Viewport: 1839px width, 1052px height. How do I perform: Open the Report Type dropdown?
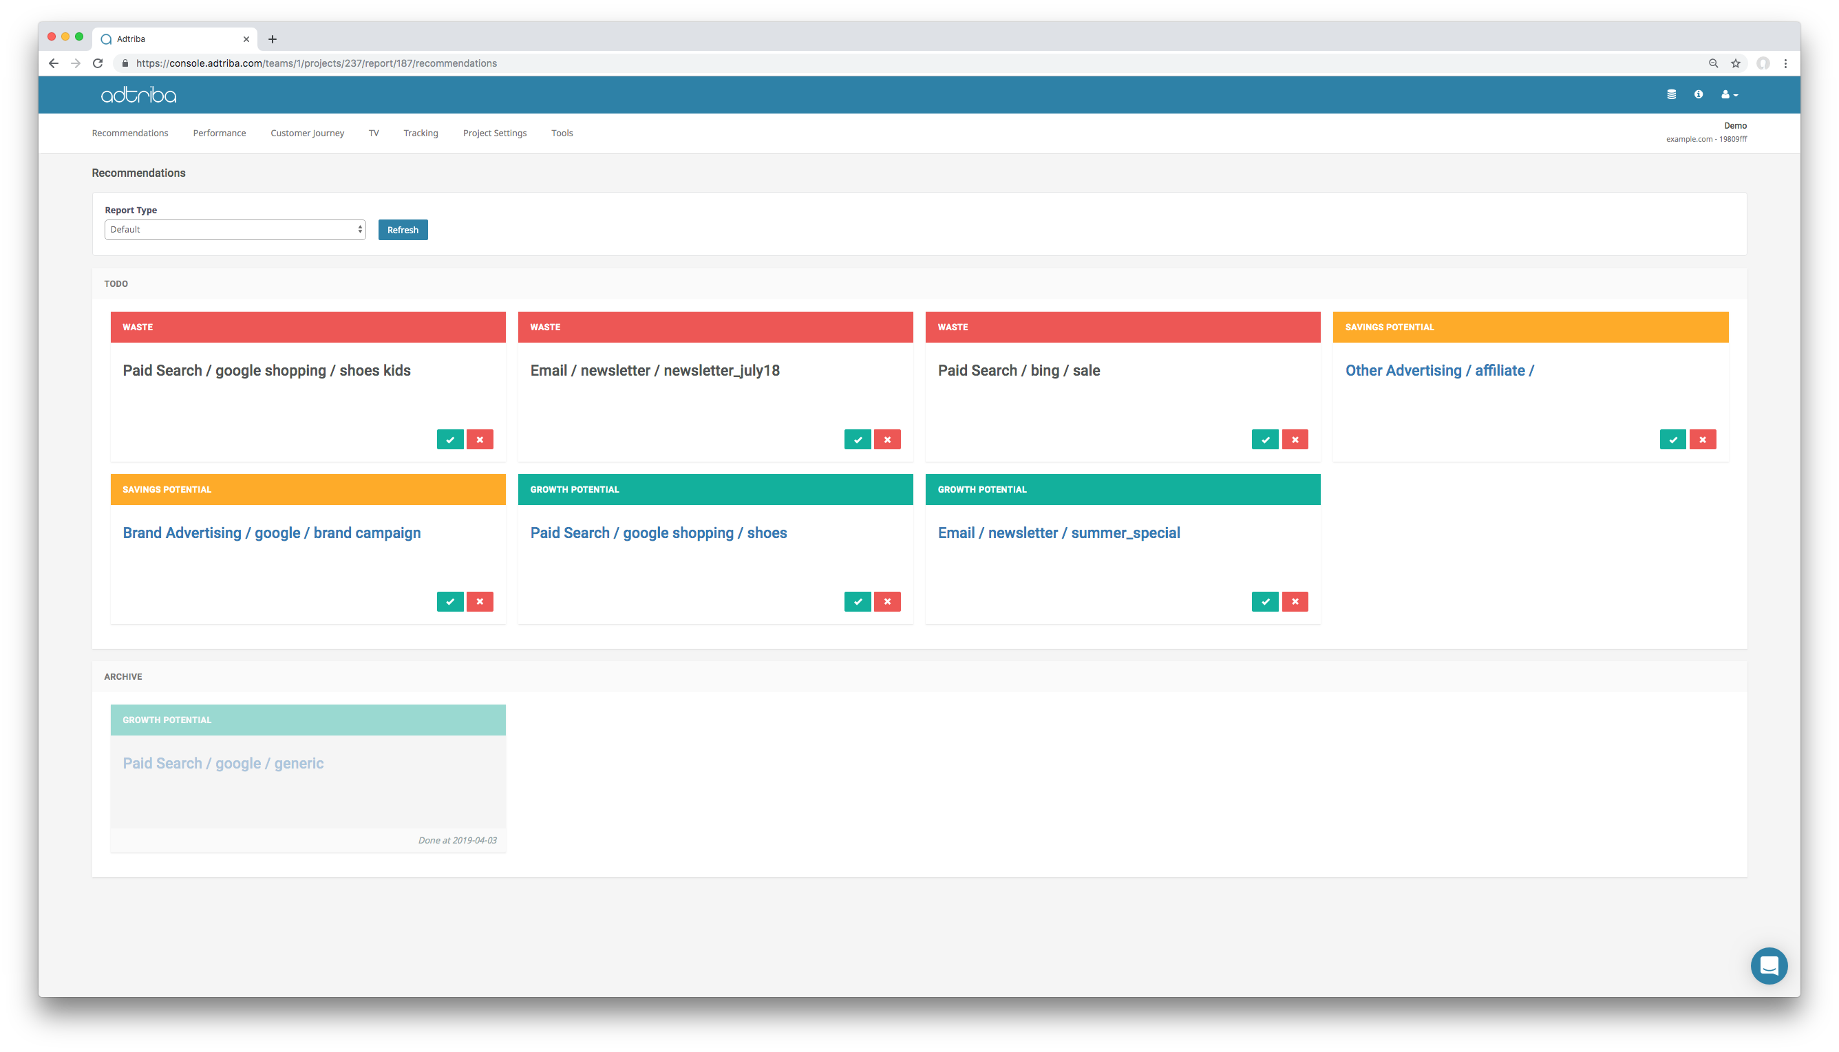(235, 229)
